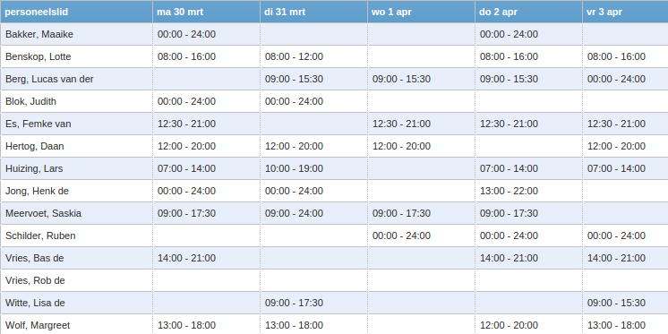Select Hertog, Daan's Wednesday 12:00 - 20:00 shift

point(401,147)
